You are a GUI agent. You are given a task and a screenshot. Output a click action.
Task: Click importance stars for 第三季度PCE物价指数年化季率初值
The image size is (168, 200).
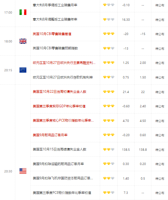click(109, 193)
